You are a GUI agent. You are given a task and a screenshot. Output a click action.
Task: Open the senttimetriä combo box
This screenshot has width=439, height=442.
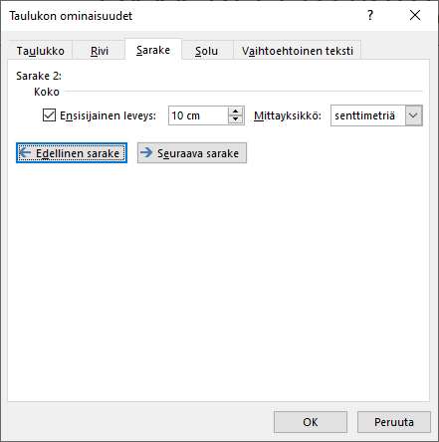tap(376, 115)
